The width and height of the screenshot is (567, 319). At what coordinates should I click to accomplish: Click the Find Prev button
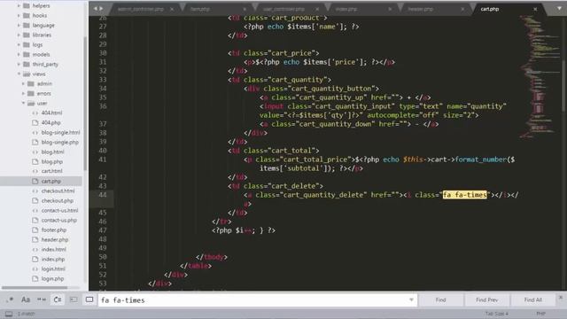click(x=486, y=300)
